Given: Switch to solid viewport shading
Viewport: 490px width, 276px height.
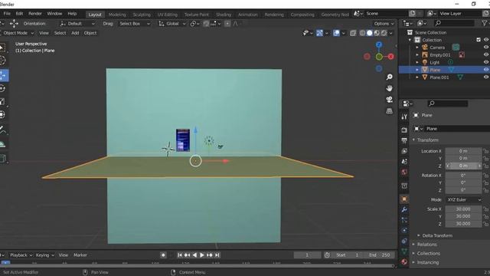Looking at the screenshot, I should point(369,33).
